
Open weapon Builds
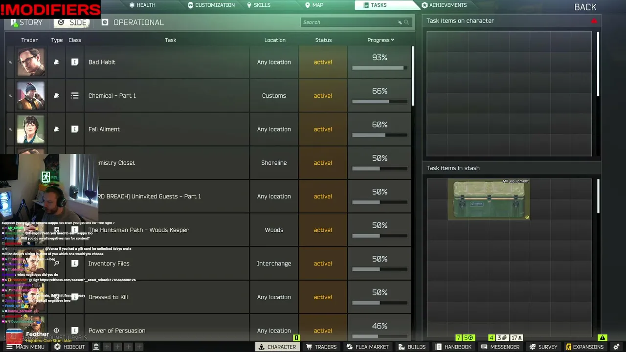coord(412,347)
